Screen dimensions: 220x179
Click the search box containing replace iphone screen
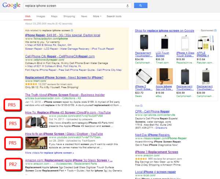point(77,6)
